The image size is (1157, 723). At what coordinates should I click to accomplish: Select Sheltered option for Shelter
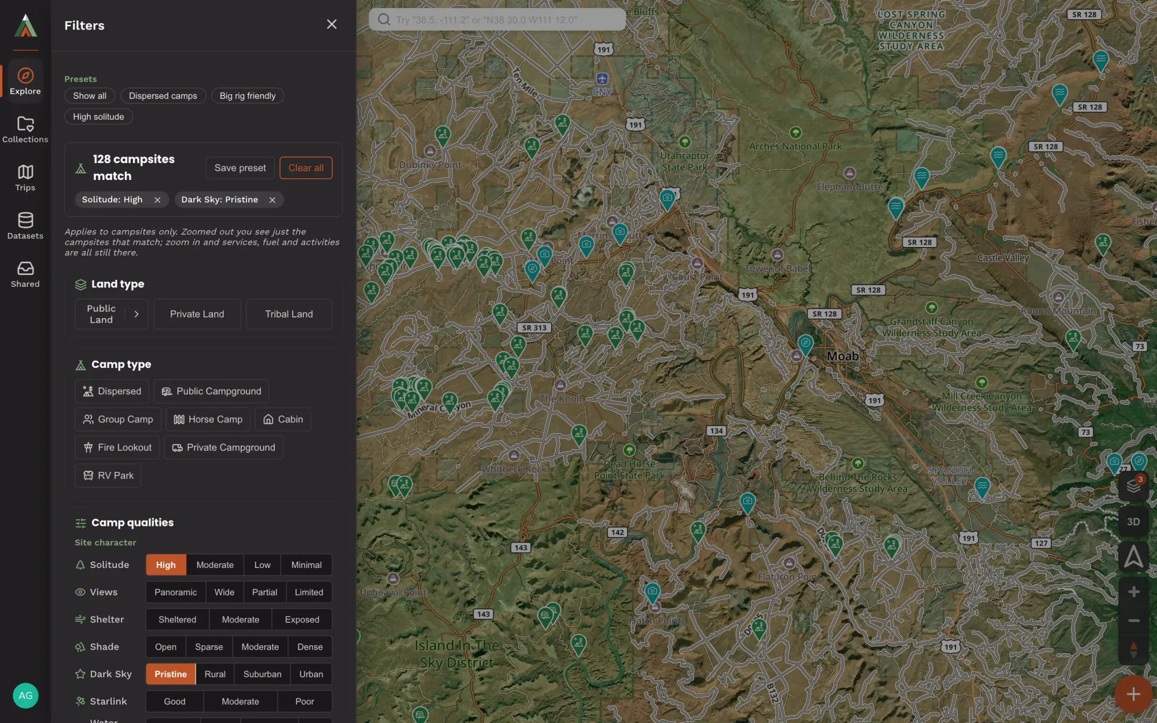pyautogui.click(x=178, y=619)
